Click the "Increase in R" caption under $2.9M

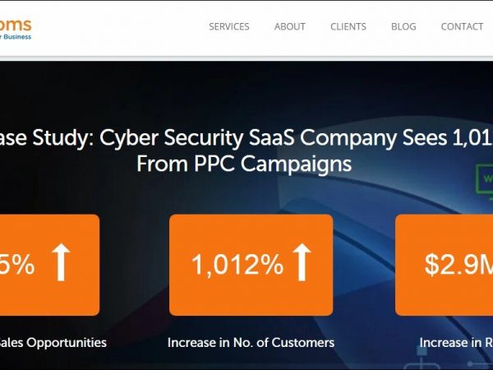[456, 342]
